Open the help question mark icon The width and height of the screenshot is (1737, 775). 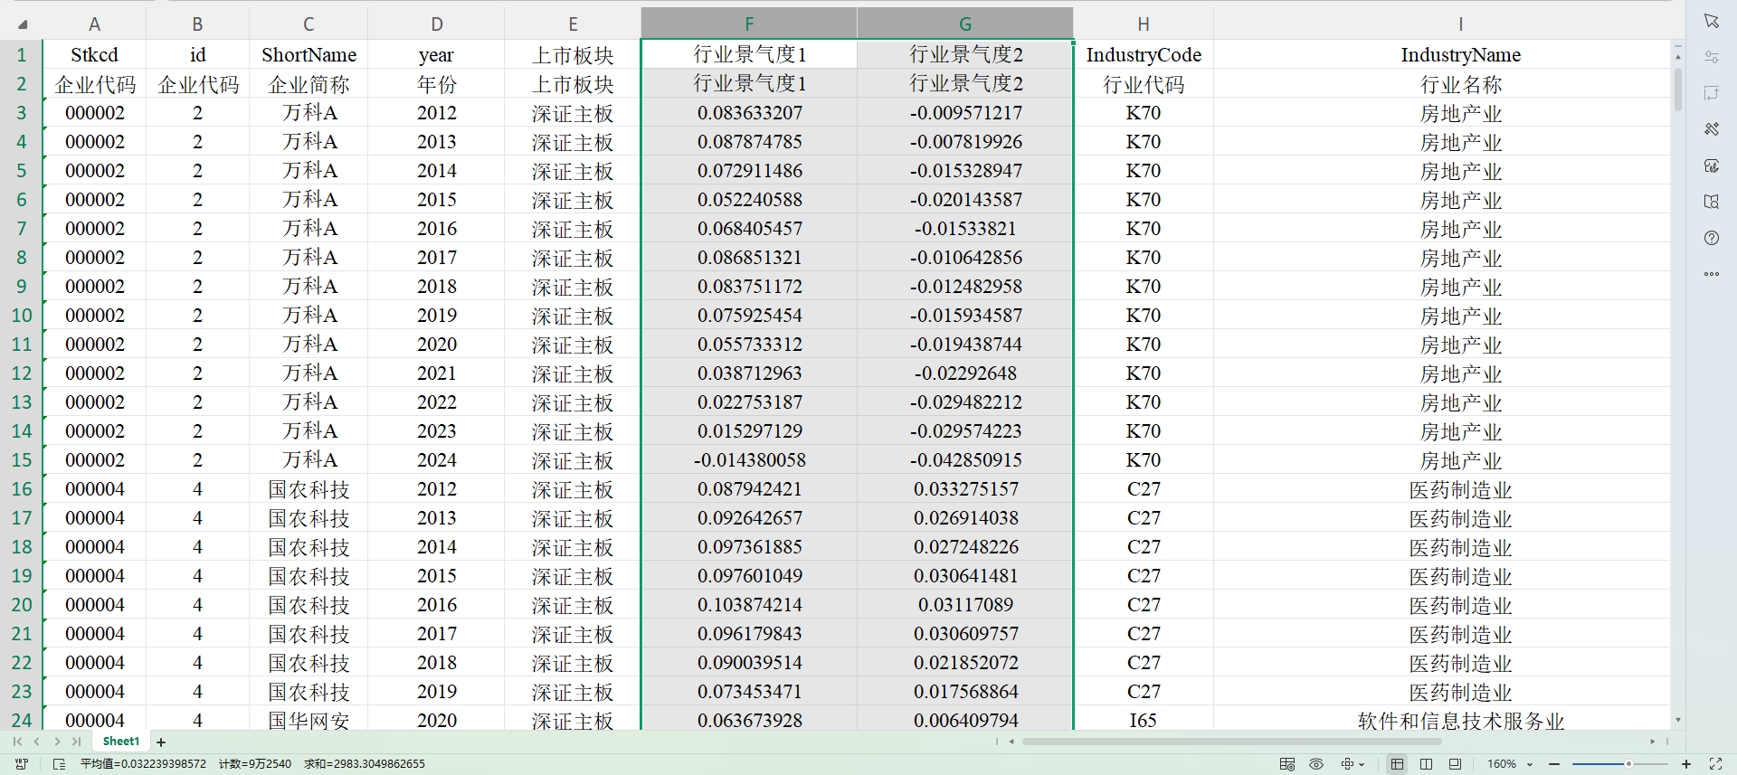pos(1711,238)
